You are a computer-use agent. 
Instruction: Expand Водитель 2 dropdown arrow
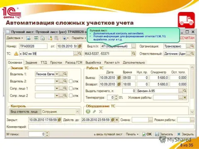pyautogui.click(x=57, y=81)
